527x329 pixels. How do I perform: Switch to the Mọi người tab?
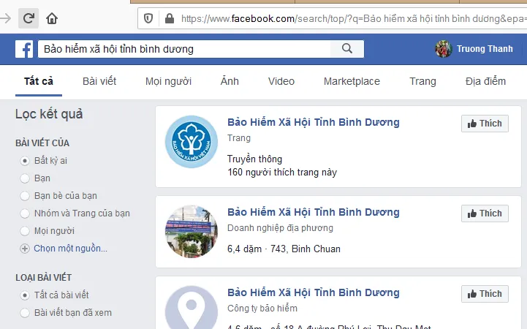tap(168, 81)
